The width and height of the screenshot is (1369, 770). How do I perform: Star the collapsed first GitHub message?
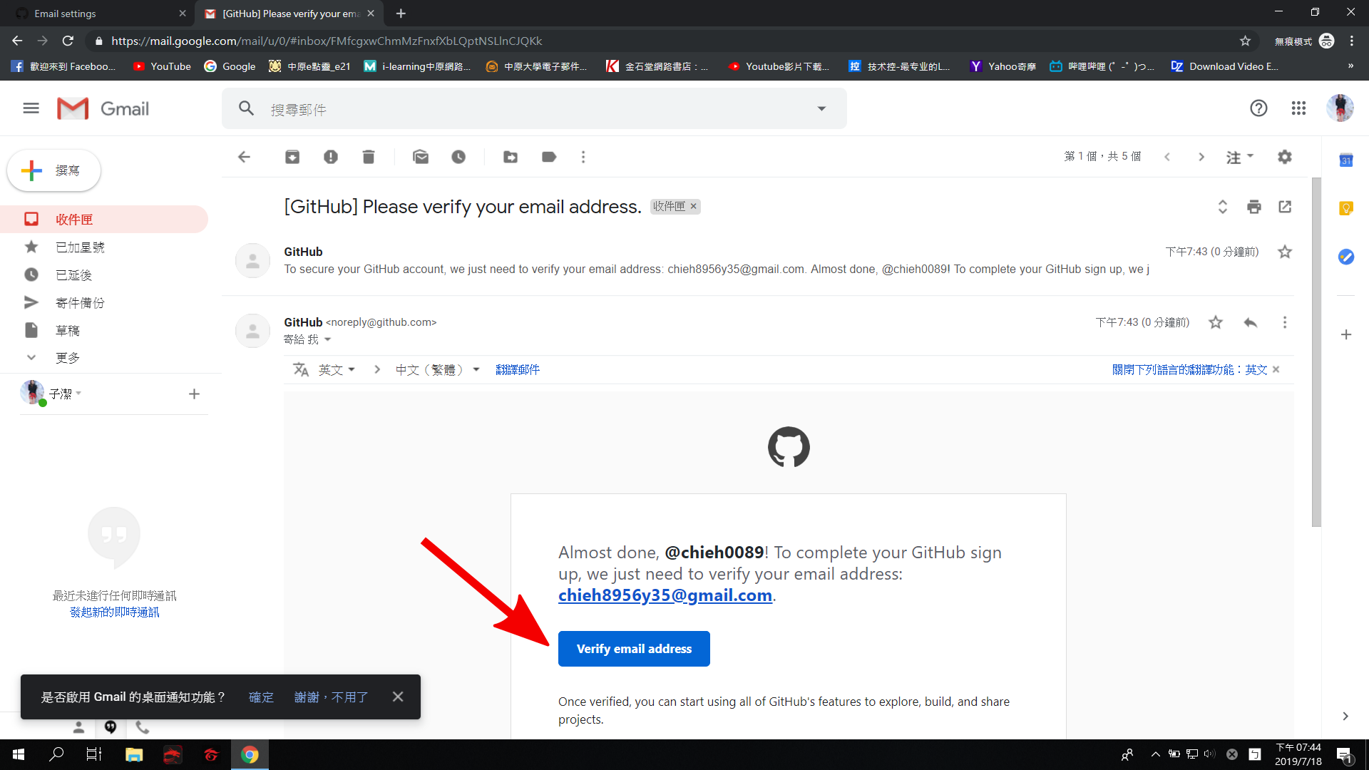pos(1284,252)
